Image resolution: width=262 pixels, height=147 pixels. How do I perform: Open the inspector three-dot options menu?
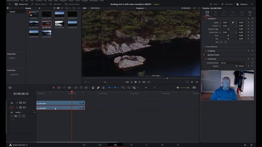tap(253, 8)
